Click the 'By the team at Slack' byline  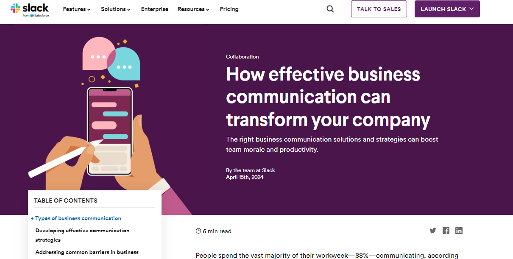[x=251, y=170]
